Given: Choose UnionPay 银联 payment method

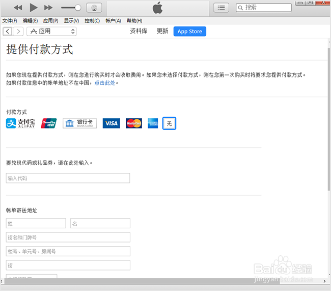Looking at the screenshot, I should tap(49, 123).
